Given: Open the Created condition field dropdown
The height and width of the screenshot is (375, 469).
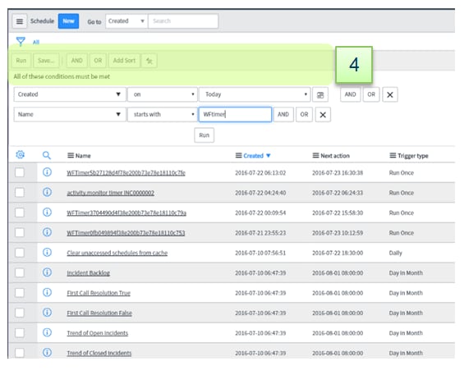Looking at the screenshot, I should click(x=69, y=94).
